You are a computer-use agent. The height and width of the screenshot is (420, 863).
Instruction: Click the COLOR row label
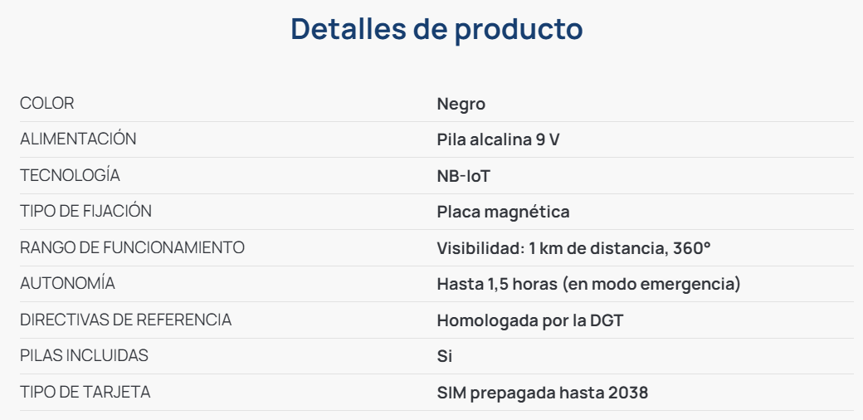46,104
